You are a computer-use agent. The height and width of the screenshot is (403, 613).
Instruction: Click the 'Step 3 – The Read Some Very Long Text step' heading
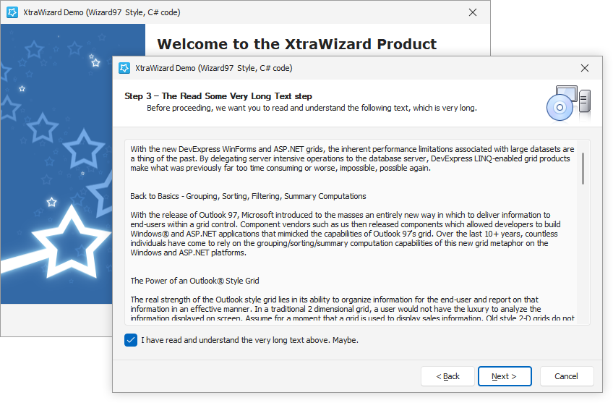tap(218, 96)
